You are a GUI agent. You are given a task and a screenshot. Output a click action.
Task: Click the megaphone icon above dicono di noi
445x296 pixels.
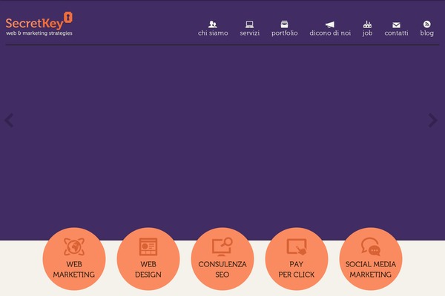pos(330,24)
